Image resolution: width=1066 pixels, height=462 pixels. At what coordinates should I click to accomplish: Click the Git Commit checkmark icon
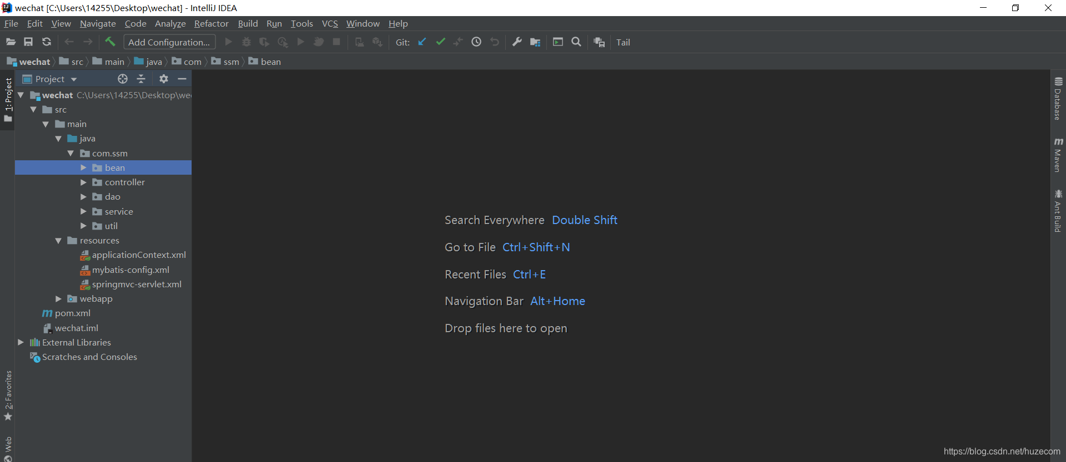click(440, 42)
